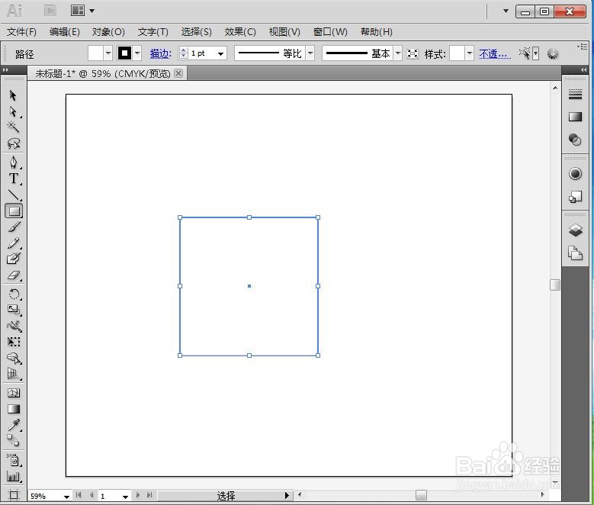Click the 不透... opacity link

[x=495, y=54]
